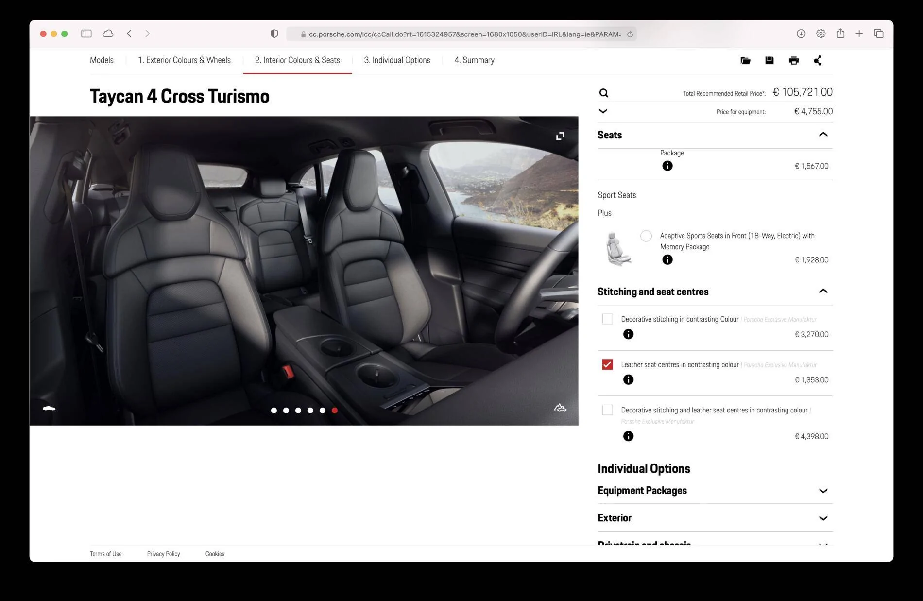Show Safari tab overview
This screenshot has width=923, height=601.
878,34
